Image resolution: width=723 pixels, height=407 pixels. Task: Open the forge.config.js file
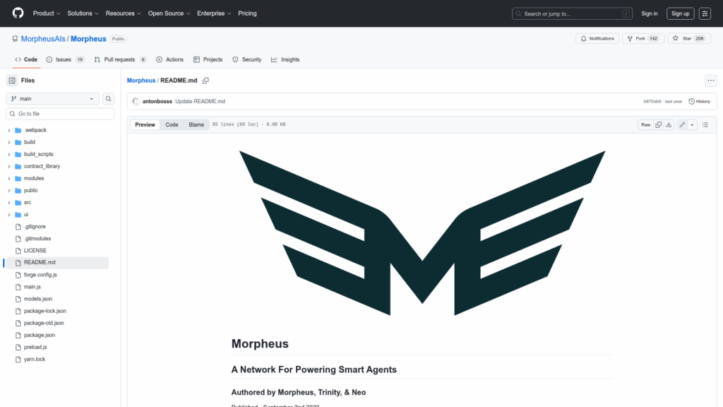click(40, 275)
